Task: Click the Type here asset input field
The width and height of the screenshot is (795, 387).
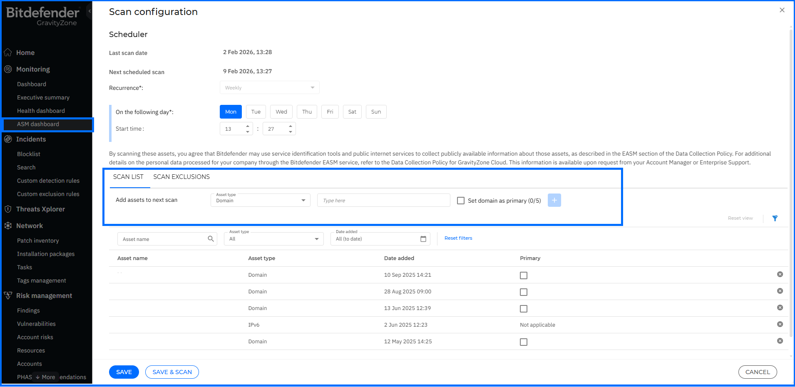Action: pyautogui.click(x=383, y=200)
